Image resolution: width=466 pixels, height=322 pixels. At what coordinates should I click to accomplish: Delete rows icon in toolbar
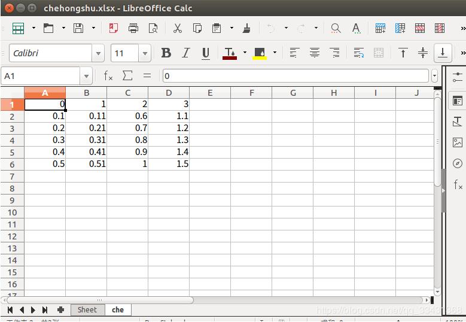click(420, 28)
